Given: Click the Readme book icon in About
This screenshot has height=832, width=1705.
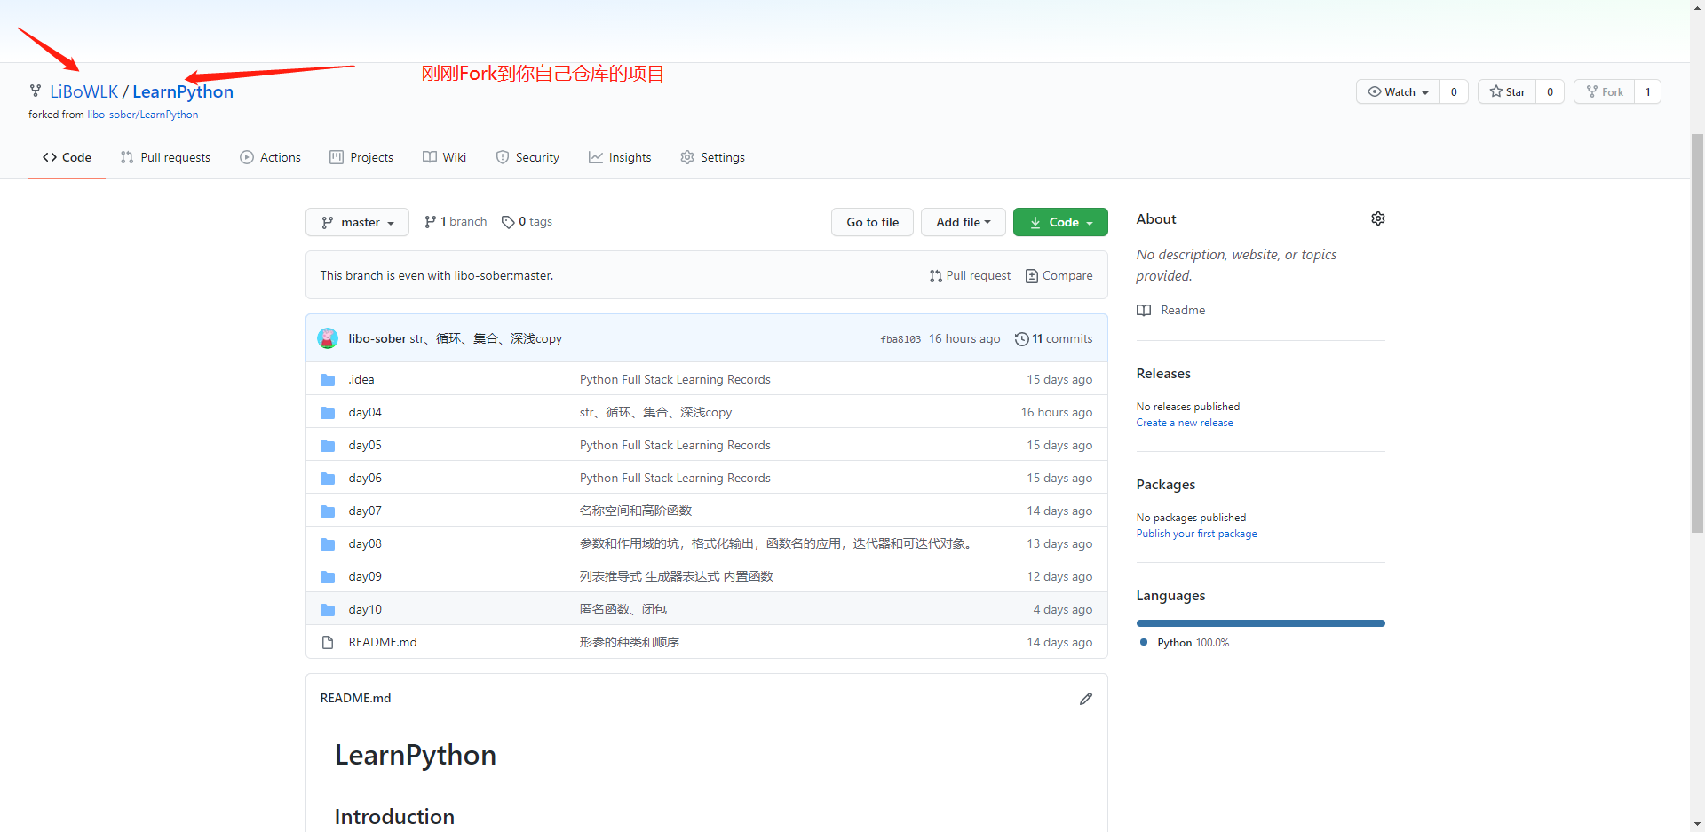Looking at the screenshot, I should 1144,310.
